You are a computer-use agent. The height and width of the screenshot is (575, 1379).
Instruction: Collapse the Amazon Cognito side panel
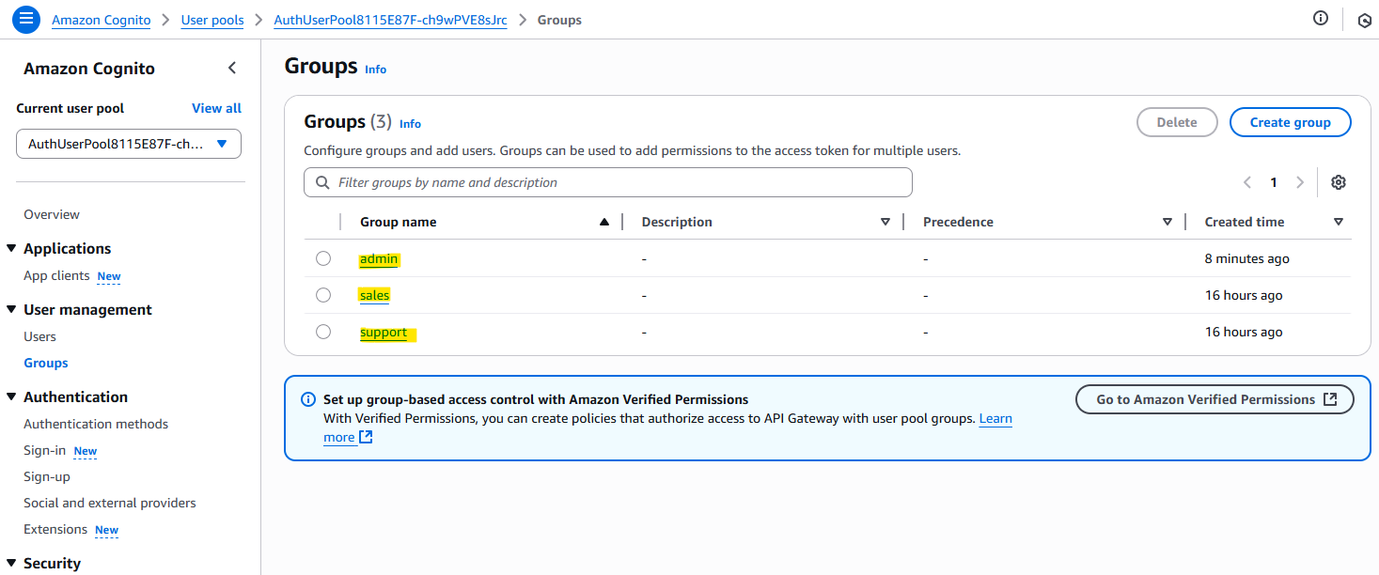232,68
